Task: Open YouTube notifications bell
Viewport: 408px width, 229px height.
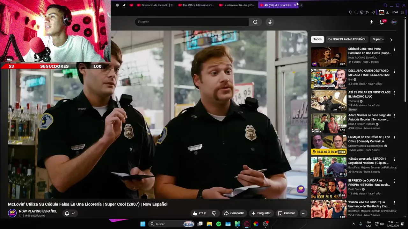Action: pyautogui.click(x=382, y=22)
